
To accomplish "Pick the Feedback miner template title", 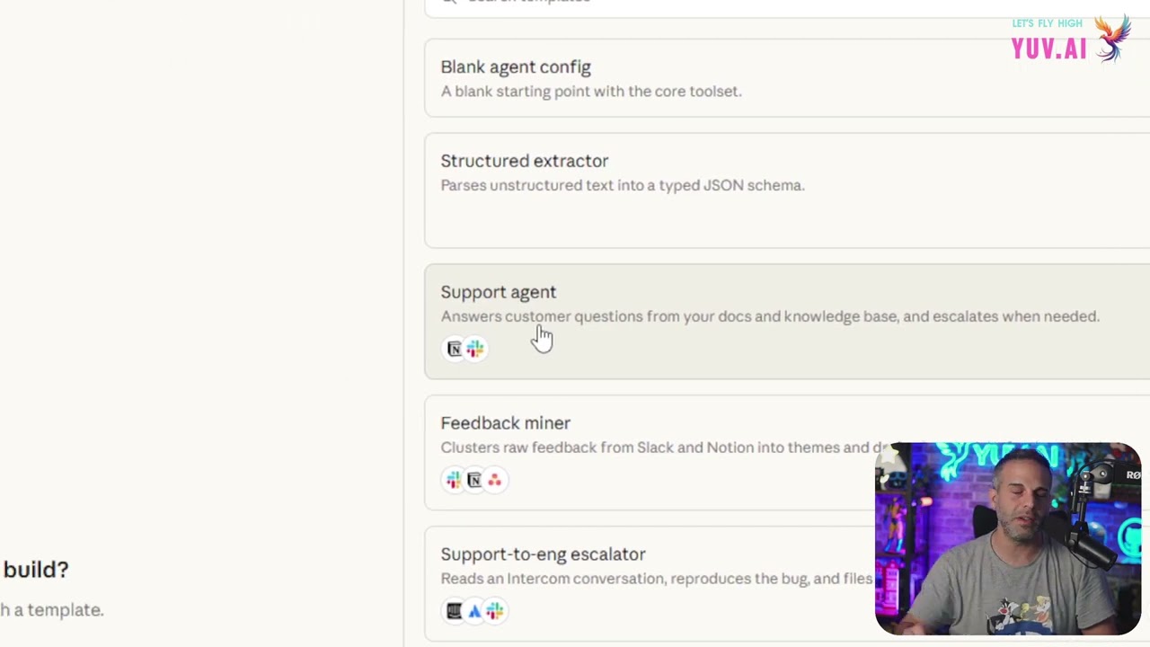I will [x=506, y=423].
